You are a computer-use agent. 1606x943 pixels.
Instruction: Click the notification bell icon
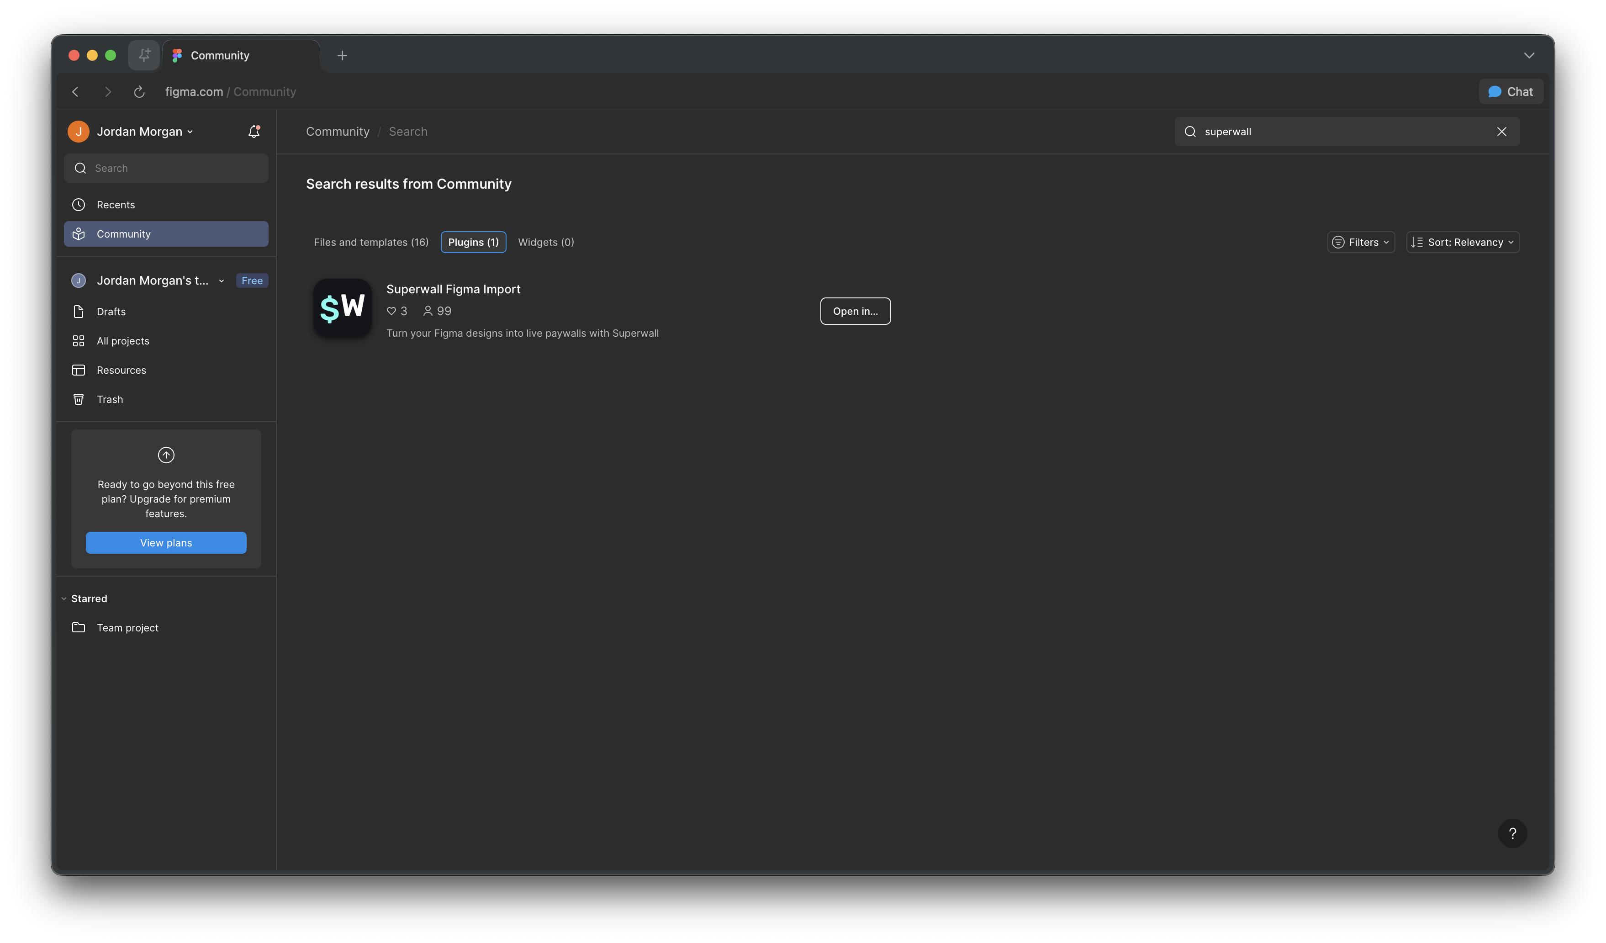coord(254,131)
